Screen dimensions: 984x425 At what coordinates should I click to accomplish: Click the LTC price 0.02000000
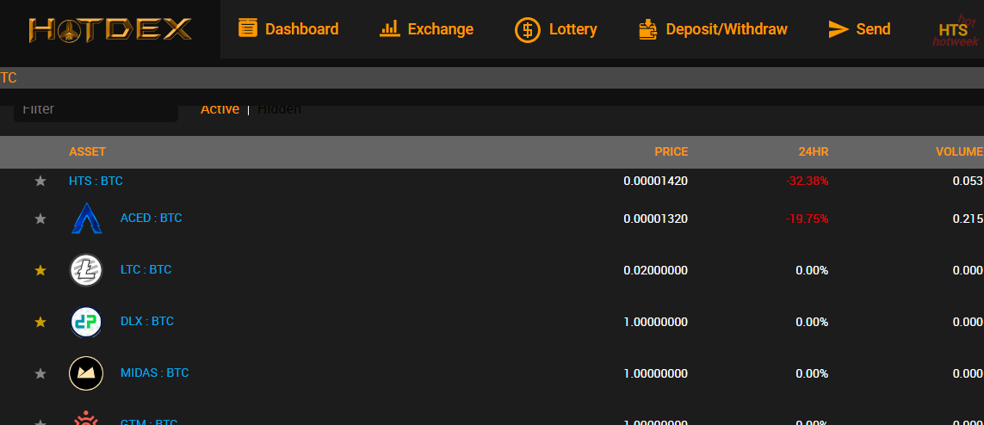point(656,270)
